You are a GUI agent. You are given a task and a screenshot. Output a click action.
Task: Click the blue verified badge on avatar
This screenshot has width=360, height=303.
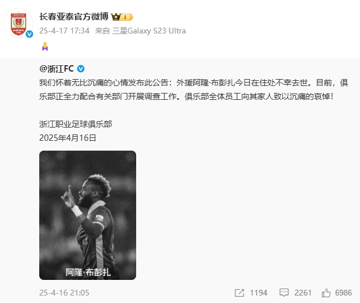[x=29, y=34]
